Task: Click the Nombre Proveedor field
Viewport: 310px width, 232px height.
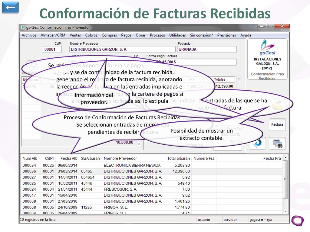Action: 122,49
